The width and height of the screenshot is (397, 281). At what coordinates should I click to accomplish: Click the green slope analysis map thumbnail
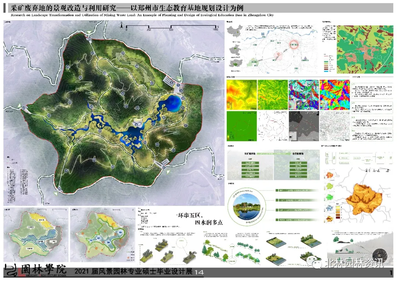coord(273,95)
